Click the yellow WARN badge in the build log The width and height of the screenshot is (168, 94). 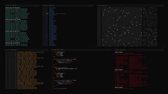47,14
